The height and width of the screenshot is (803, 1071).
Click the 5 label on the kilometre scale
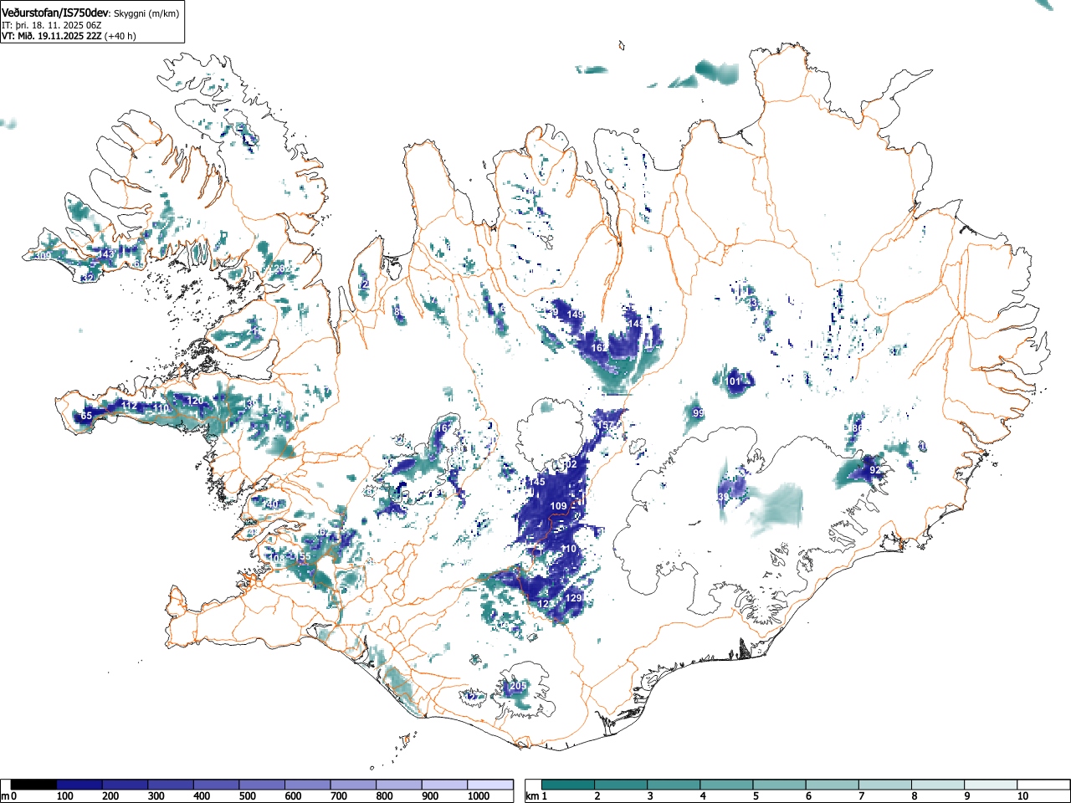pyautogui.click(x=756, y=796)
